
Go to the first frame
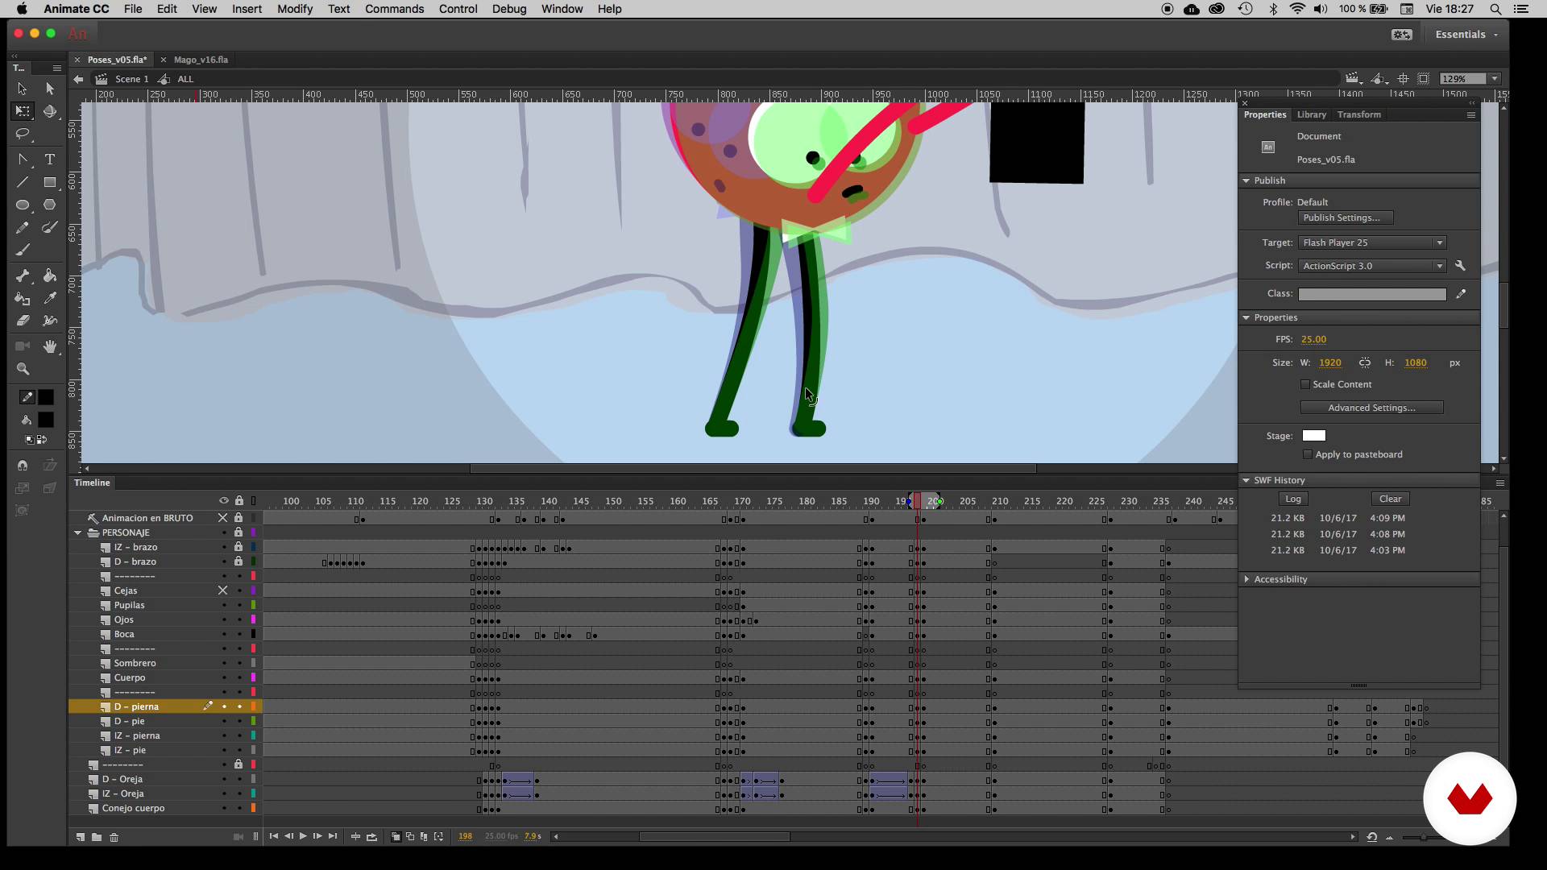pyautogui.click(x=274, y=837)
